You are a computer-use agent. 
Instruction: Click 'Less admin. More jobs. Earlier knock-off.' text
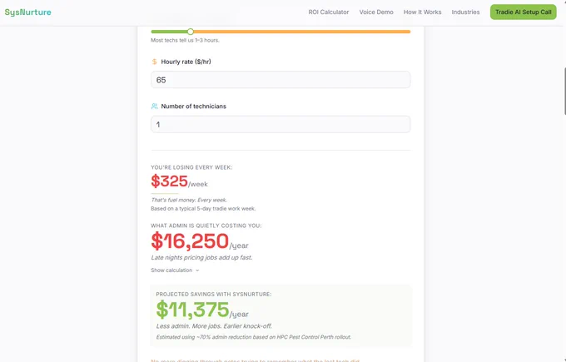click(x=214, y=326)
